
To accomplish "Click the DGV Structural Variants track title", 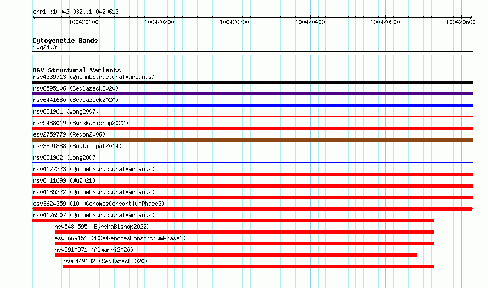I will [77, 70].
